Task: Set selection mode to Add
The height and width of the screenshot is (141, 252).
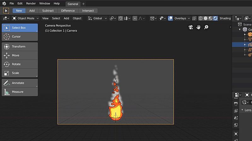Action: pos(32,11)
